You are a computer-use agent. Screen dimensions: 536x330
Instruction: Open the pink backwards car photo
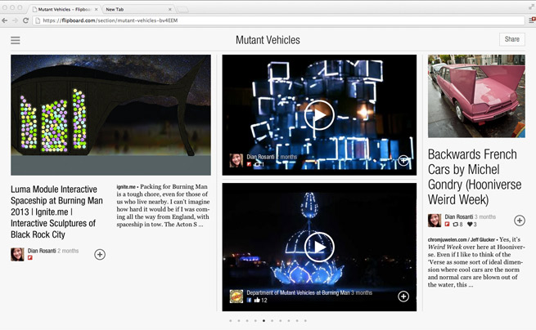coord(476,96)
